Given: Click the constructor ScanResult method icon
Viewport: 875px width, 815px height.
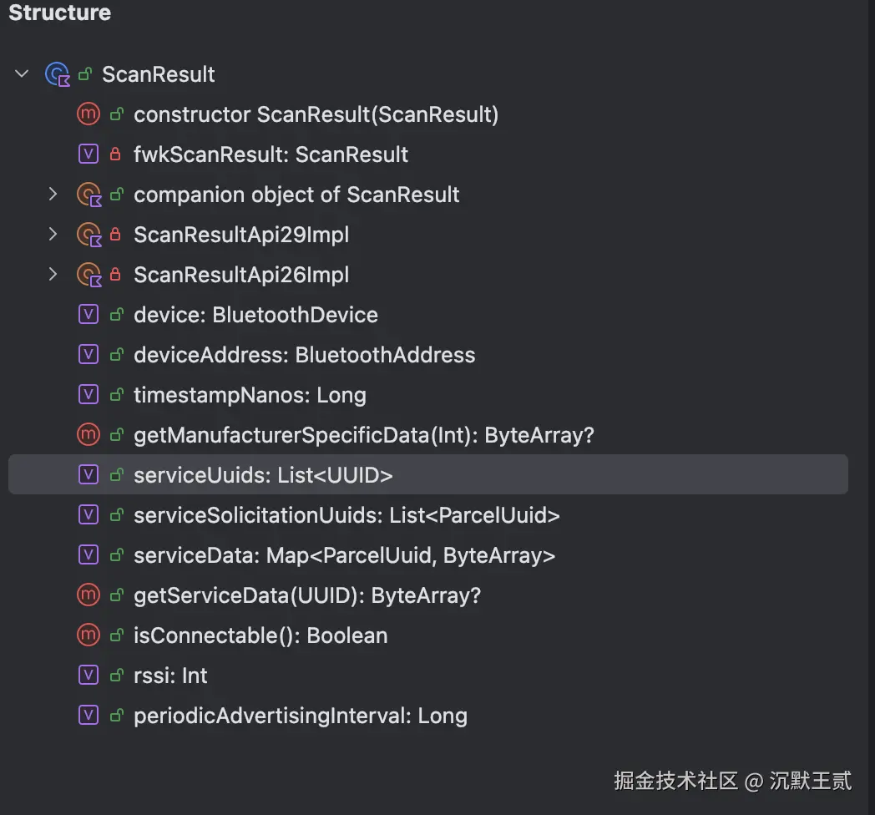Looking at the screenshot, I should (89, 114).
